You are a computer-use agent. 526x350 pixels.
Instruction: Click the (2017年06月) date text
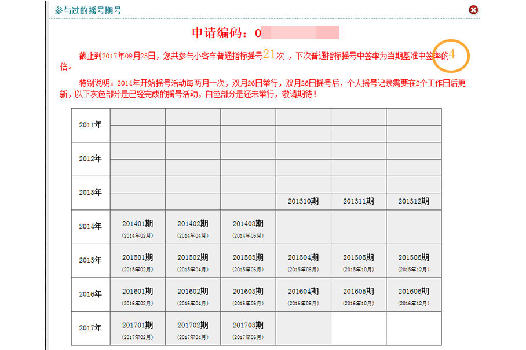coord(248,337)
